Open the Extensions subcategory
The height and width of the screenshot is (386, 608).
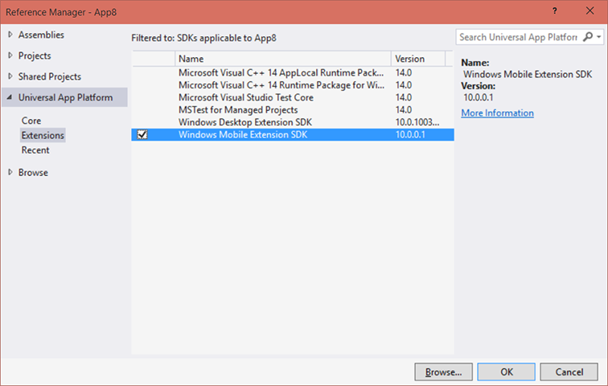pyautogui.click(x=43, y=135)
